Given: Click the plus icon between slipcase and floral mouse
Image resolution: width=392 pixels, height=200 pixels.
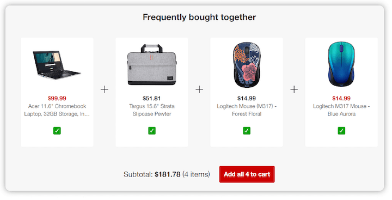Looking at the screenshot, I should pos(199,89).
